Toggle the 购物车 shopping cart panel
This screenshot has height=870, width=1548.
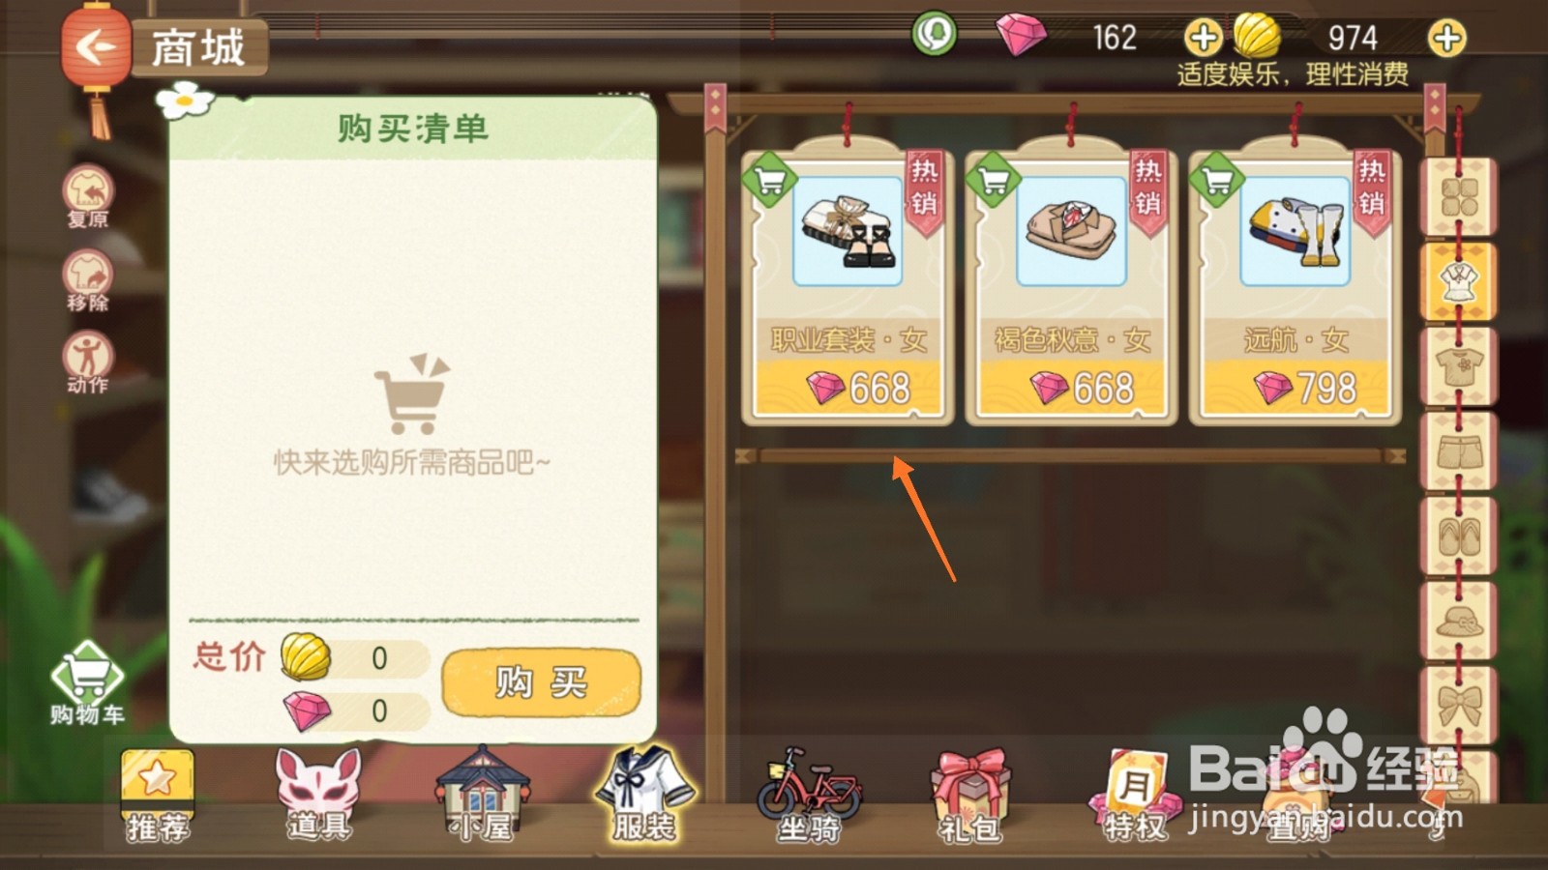pyautogui.click(x=87, y=683)
